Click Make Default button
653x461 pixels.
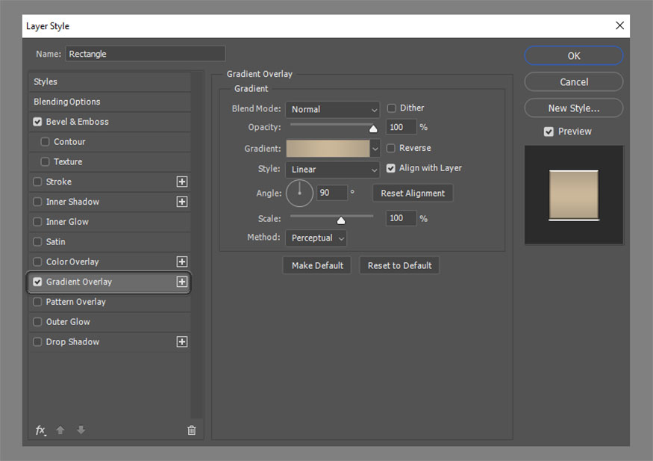(317, 265)
